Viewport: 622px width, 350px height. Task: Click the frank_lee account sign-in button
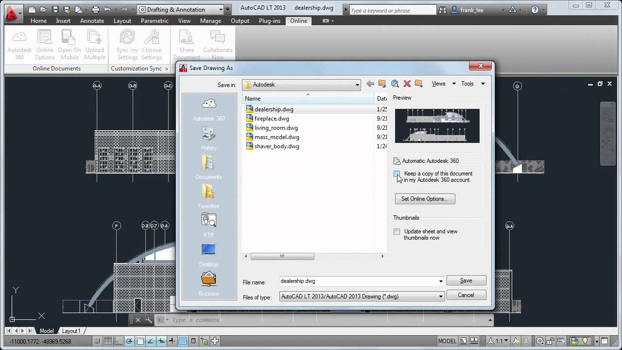[467, 10]
